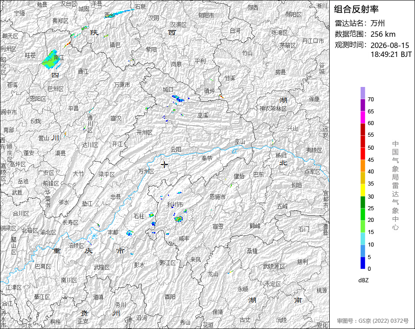Viewport: 415px width, 329px height.
Task: Click the yellow 30 dBZ legend color
Action: point(362,190)
